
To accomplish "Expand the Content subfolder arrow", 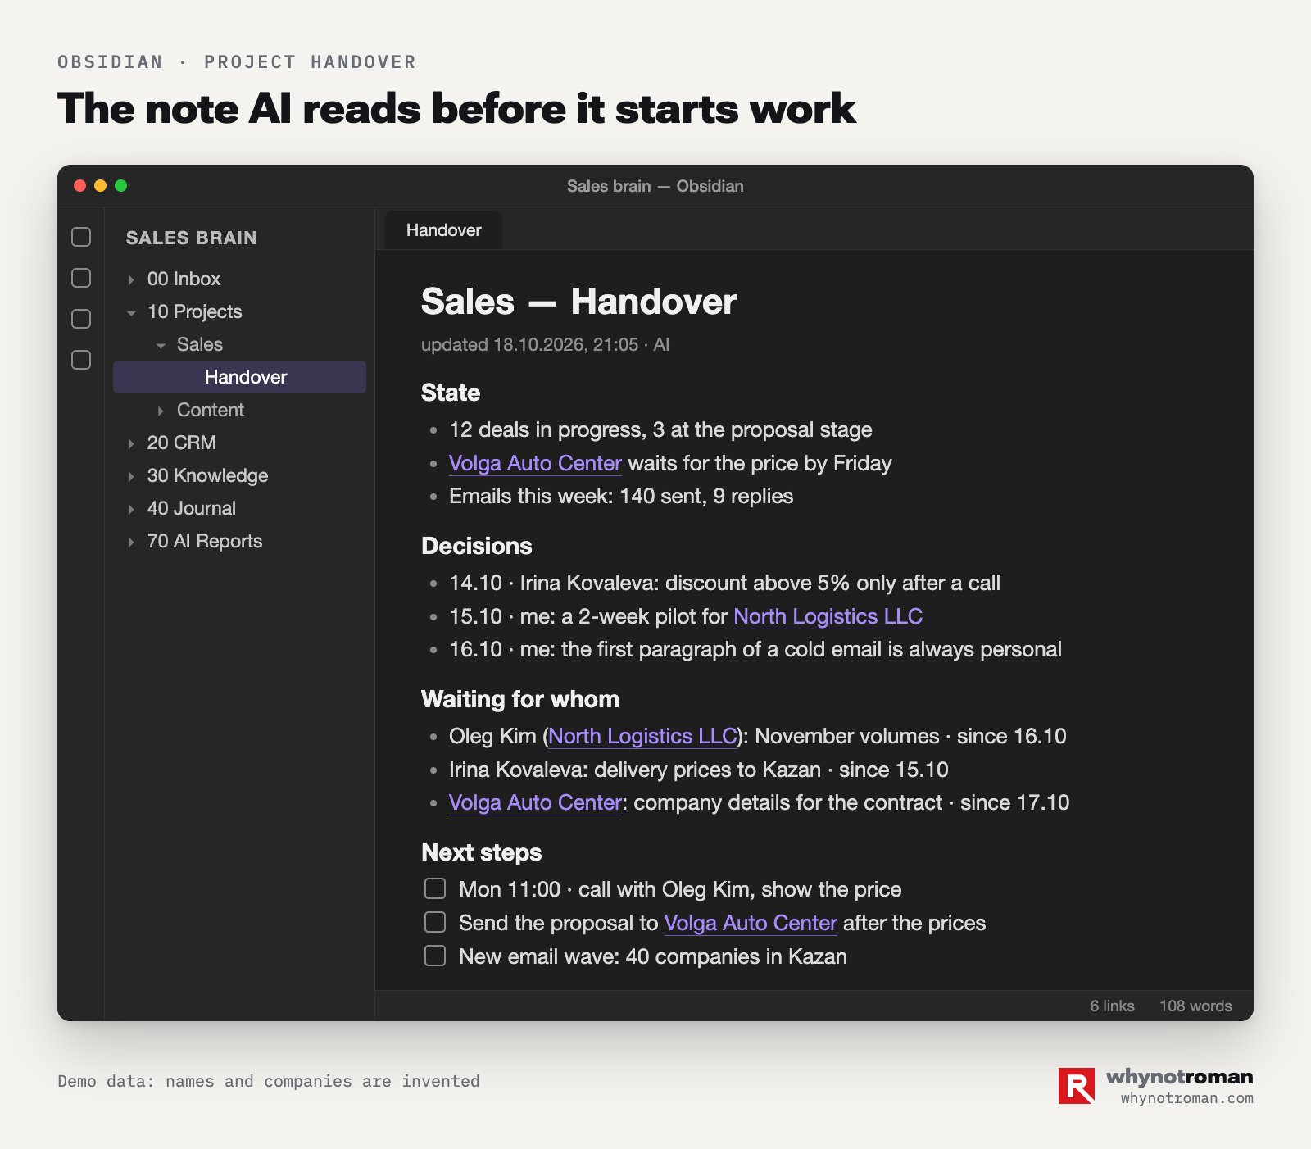I will (161, 411).
